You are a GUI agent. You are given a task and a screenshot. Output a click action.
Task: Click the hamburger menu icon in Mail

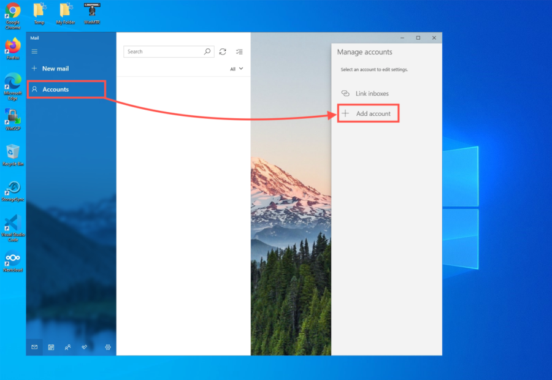click(34, 51)
